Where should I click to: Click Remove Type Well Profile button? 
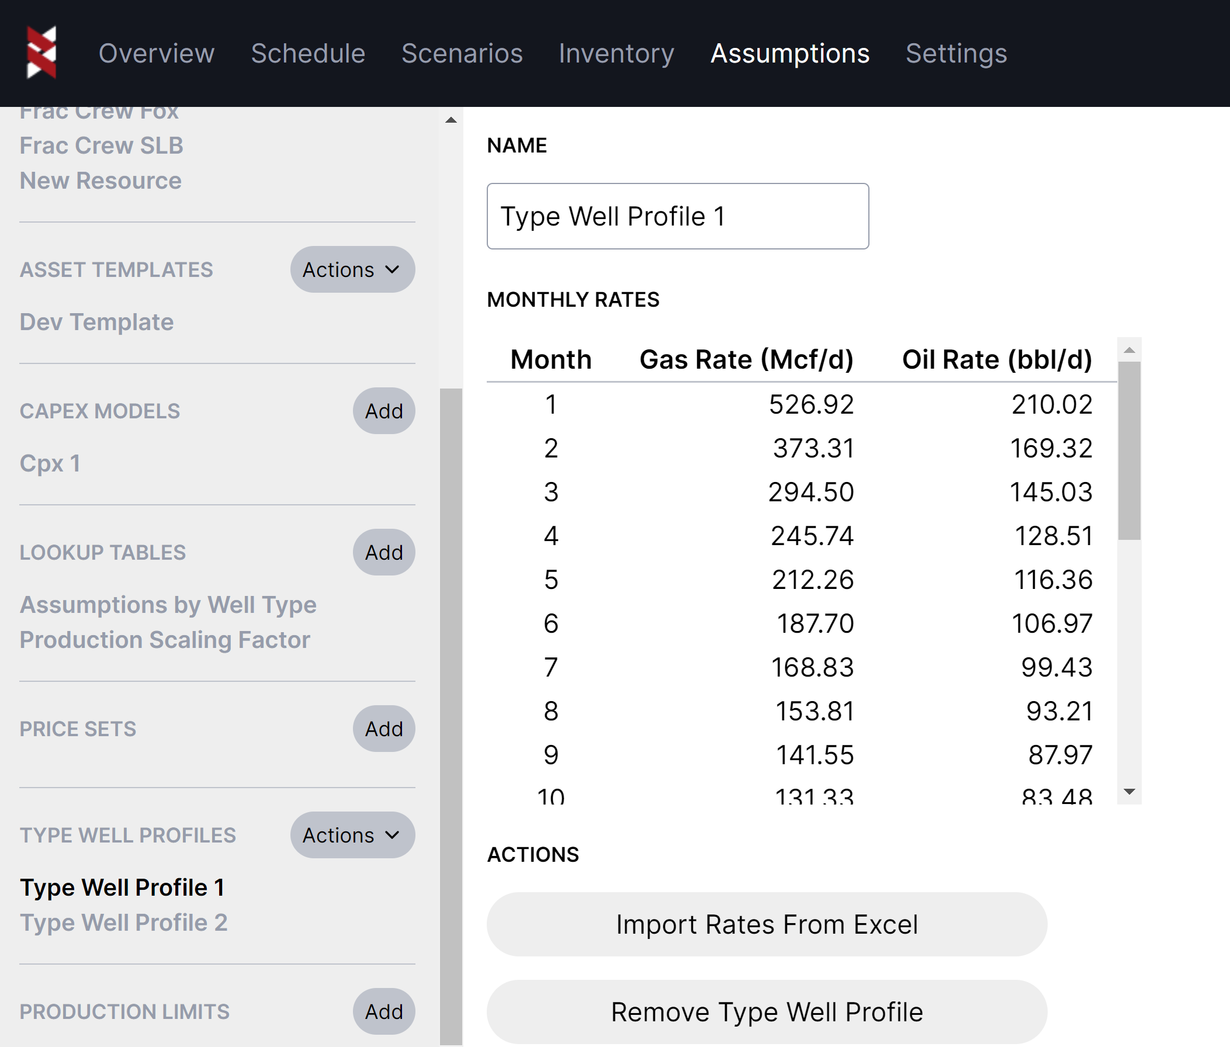click(767, 1012)
